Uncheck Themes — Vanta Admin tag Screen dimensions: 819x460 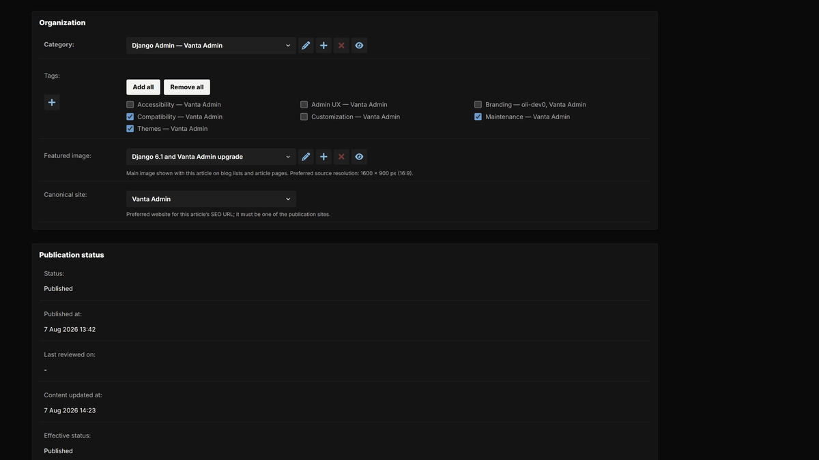click(x=130, y=129)
